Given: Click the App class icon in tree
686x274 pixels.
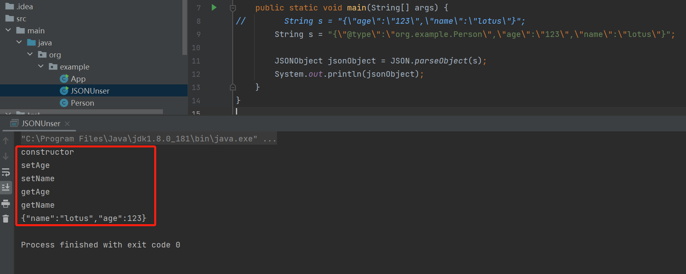Looking at the screenshot, I should pos(64,79).
